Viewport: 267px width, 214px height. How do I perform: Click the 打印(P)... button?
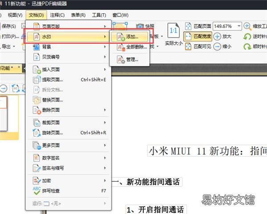[x=10, y=37]
